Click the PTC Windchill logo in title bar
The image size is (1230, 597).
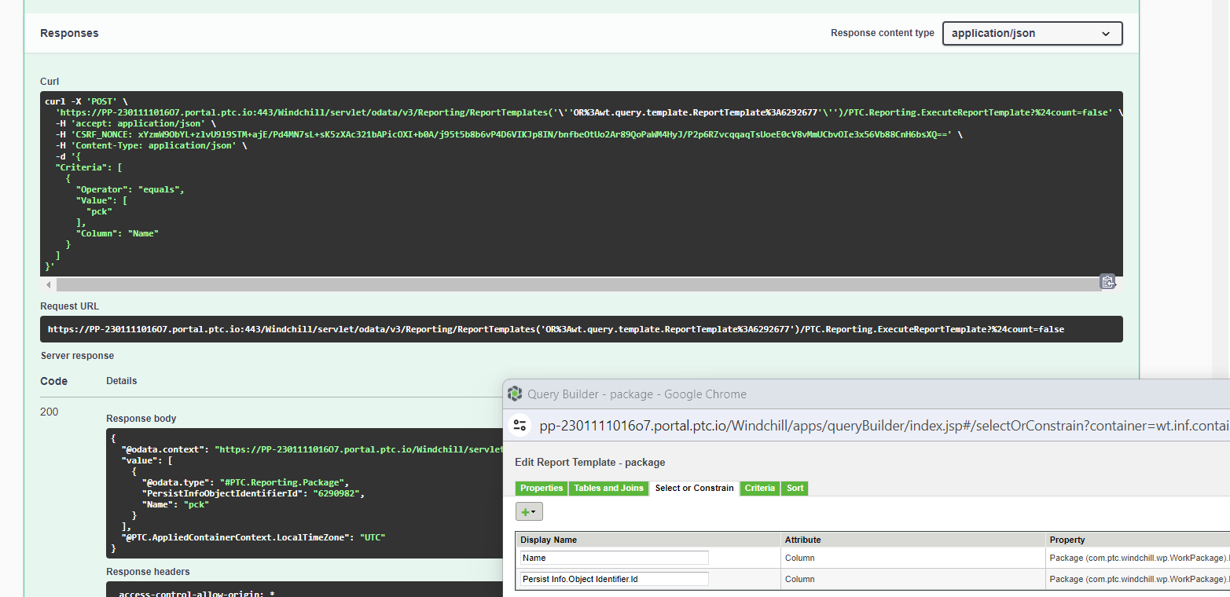pyautogui.click(x=515, y=394)
